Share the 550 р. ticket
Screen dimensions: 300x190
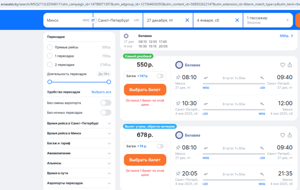[x=290, y=65]
